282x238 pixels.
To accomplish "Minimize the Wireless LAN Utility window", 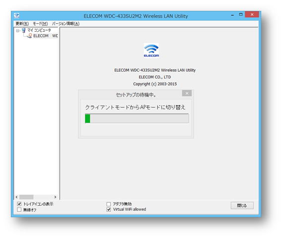I will click(232, 15).
